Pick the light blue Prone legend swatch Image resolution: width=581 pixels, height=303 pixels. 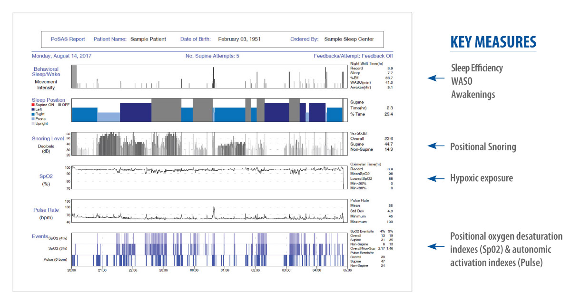(x=34, y=119)
